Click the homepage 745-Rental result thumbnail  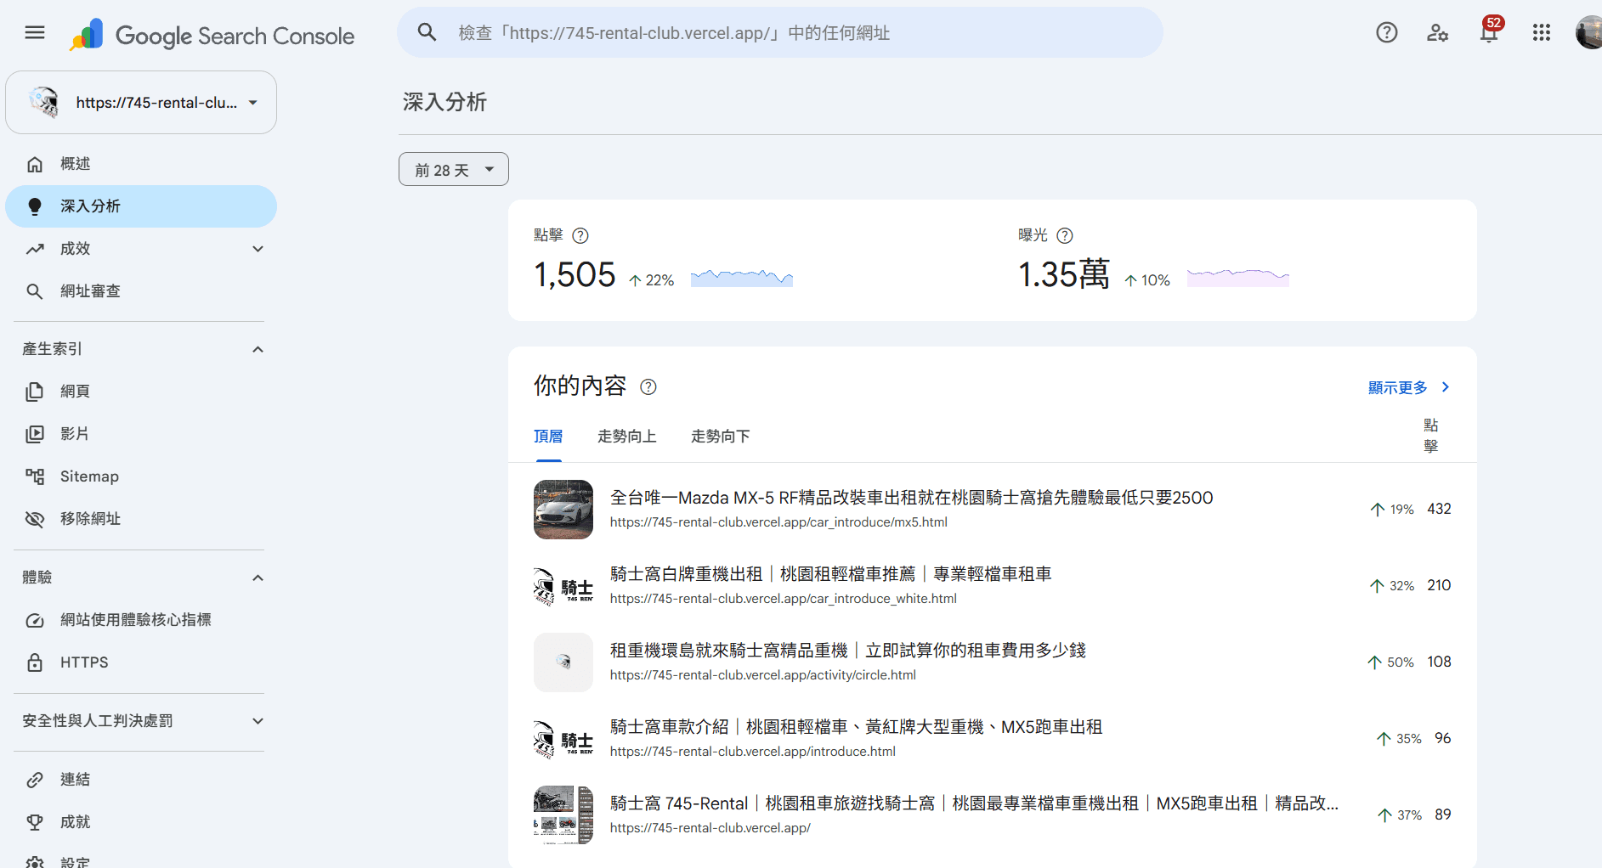click(563, 815)
